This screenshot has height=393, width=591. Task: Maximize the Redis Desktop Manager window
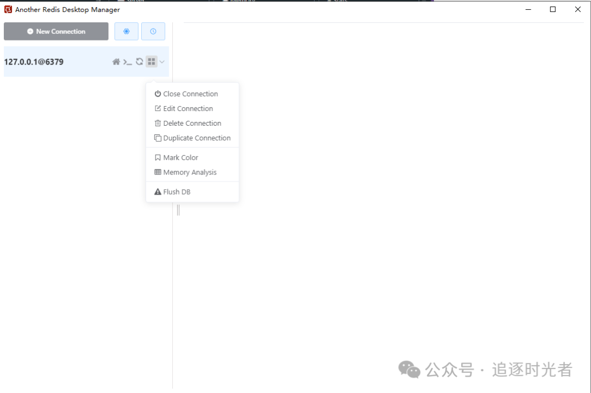(x=553, y=9)
